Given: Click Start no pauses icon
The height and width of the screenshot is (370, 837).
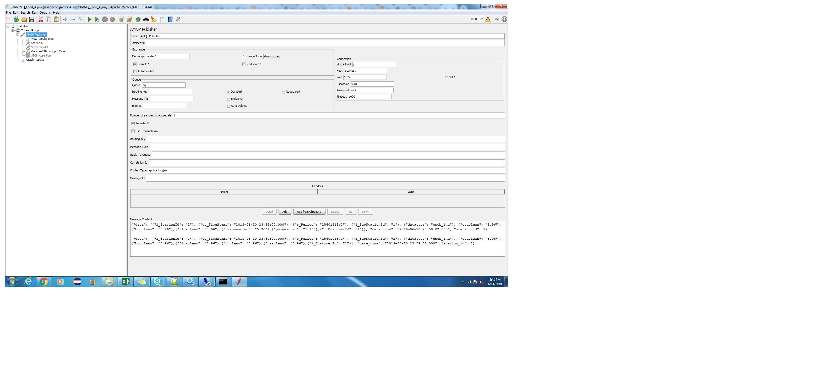Looking at the screenshot, I should (97, 19).
